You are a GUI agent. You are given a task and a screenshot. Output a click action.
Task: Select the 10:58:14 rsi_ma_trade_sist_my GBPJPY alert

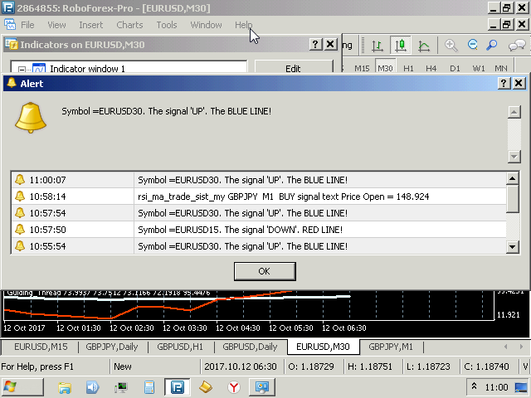259,197
